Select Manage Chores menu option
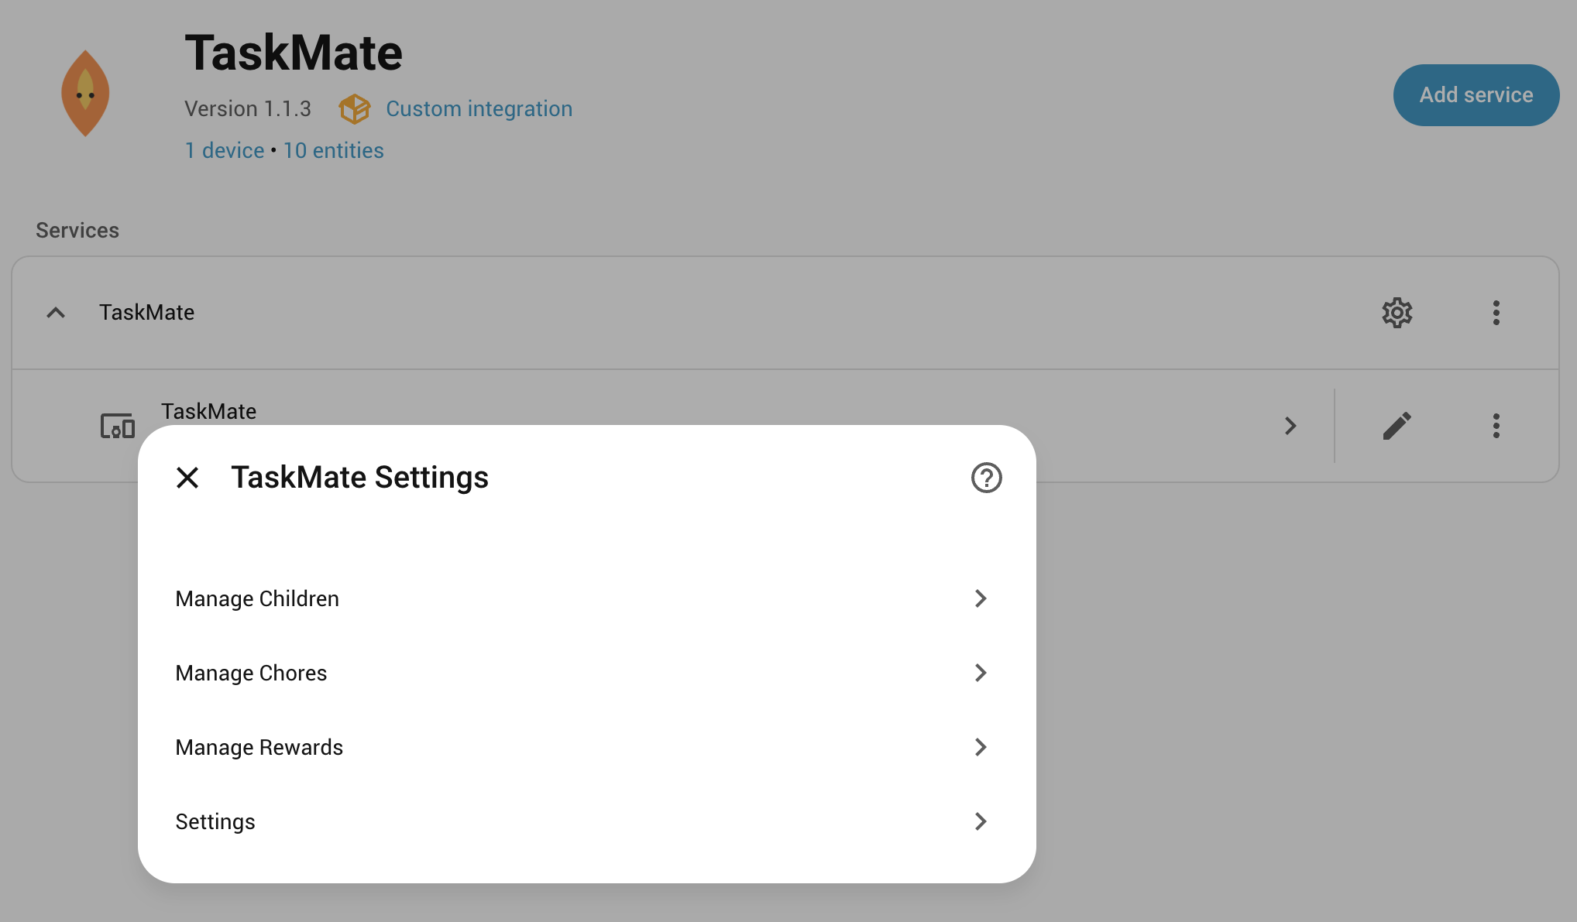 click(x=251, y=673)
